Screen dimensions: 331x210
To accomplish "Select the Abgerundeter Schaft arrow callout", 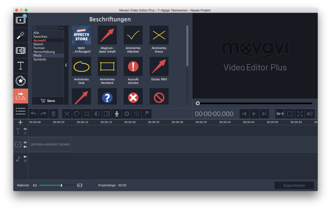I will [107, 35].
